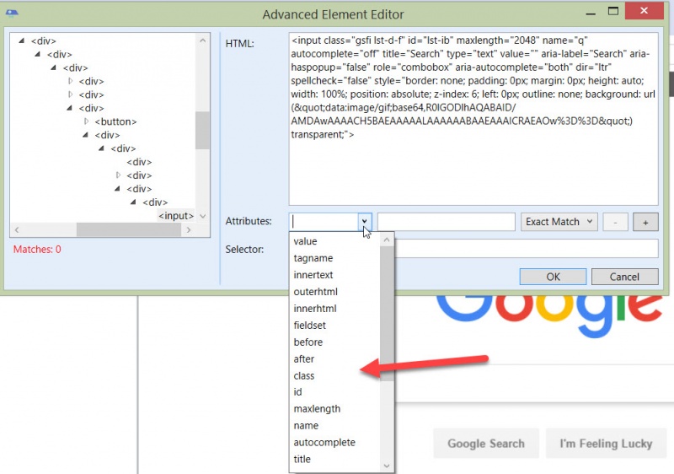Image resolution: width=674 pixels, height=474 pixels.
Task: Pick 'maxlength' from the attributes list
Action: click(317, 408)
